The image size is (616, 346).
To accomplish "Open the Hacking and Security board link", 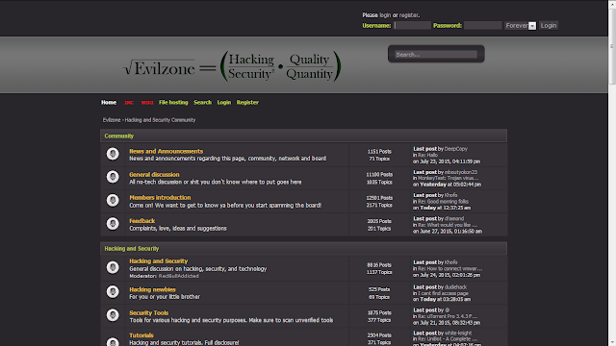I will coord(158,260).
